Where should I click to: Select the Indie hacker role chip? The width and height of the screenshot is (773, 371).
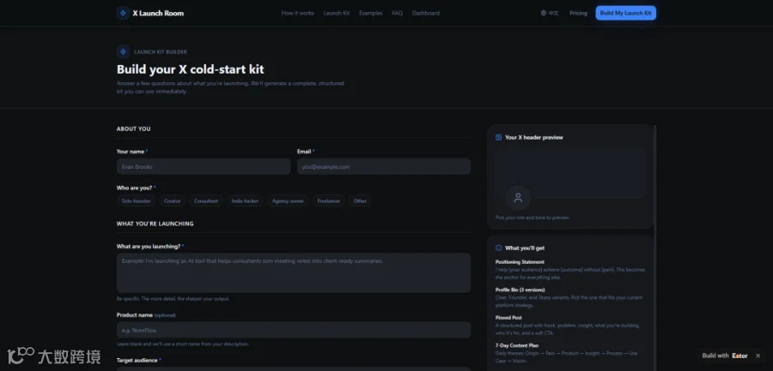245,200
